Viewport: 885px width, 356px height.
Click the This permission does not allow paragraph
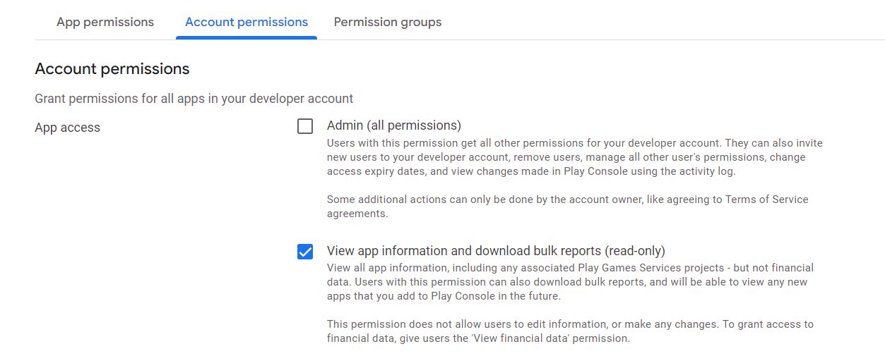571,331
